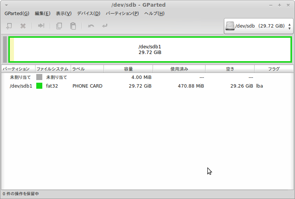Click the 29.72 GiB size cell in table
Screen dimensions: 295x199
coord(140,86)
